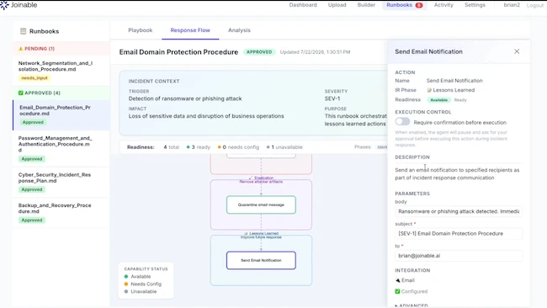Image resolution: width=547 pixels, height=308 pixels.
Task: Select the Send Email Notification flow node
Action: pyautogui.click(x=261, y=260)
